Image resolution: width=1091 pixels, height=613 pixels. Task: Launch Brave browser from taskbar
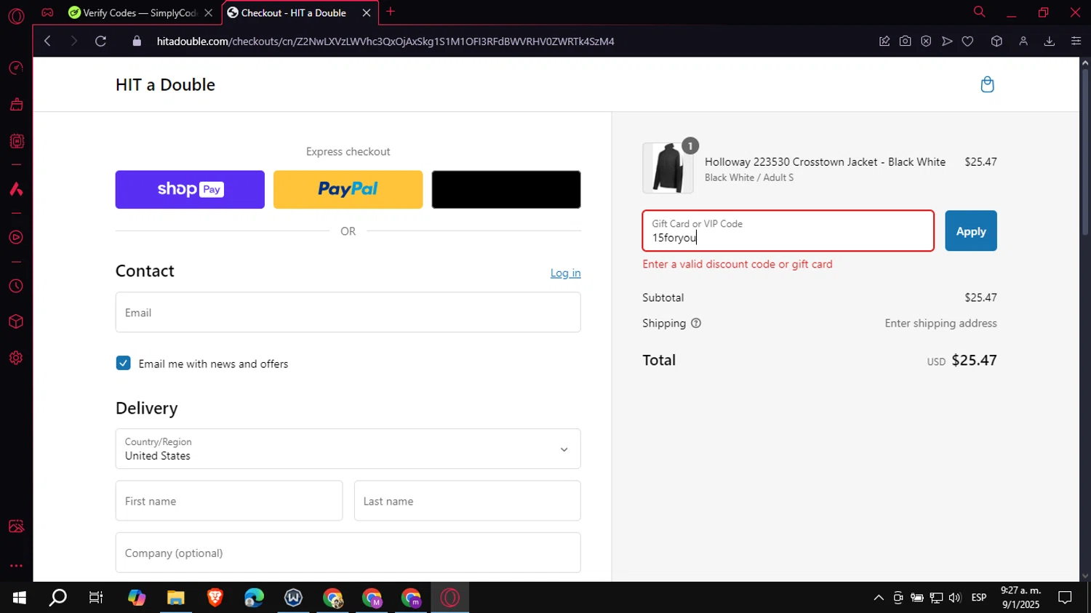click(x=215, y=598)
